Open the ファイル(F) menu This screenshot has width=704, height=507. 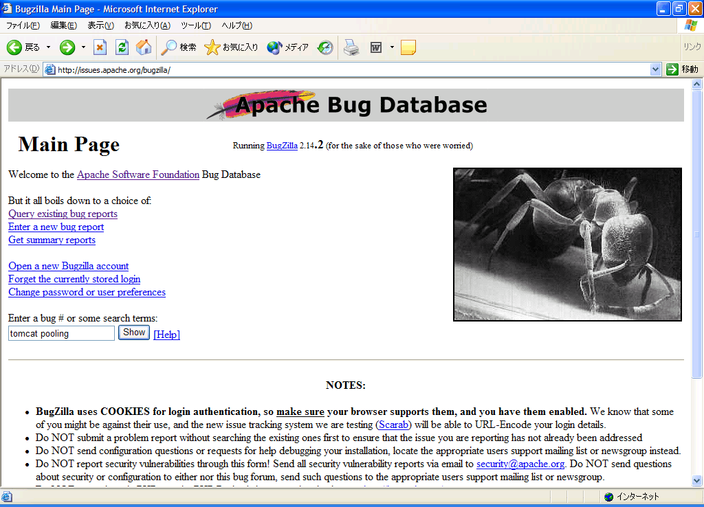(x=23, y=25)
